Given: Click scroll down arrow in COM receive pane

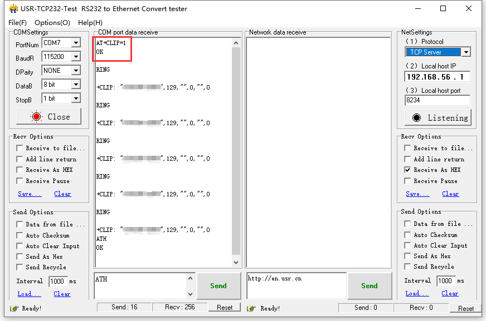Looking at the screenshot, I should (236, 263).
